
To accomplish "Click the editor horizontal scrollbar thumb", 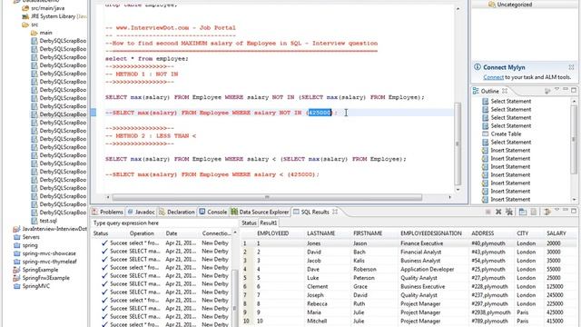I will (x=267, y=197).
